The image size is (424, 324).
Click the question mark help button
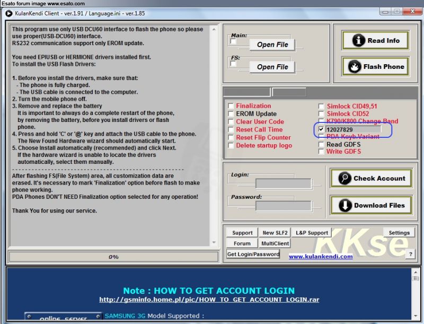point(410,254)
